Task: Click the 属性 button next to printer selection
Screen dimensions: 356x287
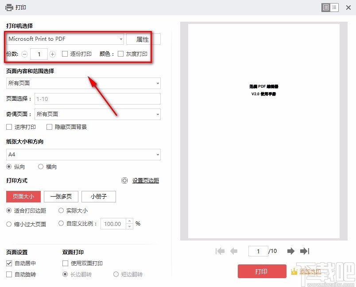Action: (x=143, y=39)
